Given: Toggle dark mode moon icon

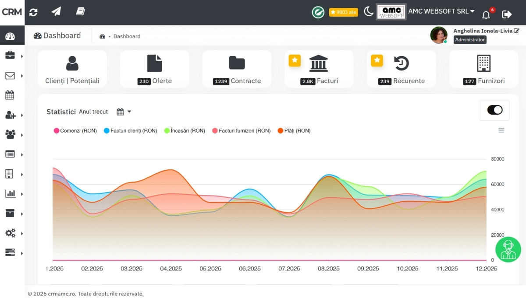Looking at the screenshot, I should (x=369, y=12).
